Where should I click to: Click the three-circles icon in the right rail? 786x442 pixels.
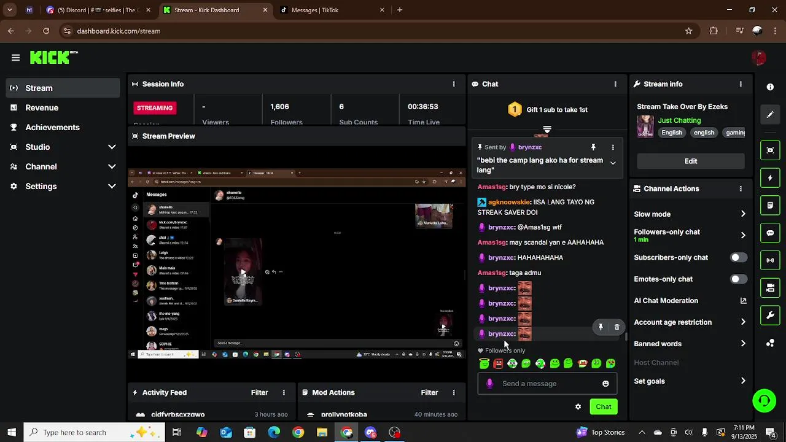coord(770,343)
